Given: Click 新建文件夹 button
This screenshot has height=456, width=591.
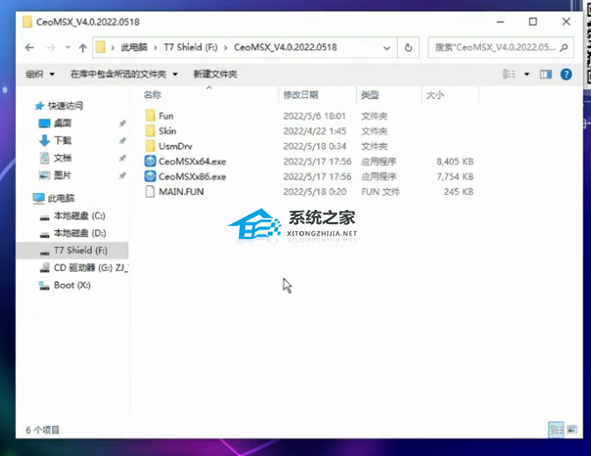Looking at the screenshot, I should (215, 74).
